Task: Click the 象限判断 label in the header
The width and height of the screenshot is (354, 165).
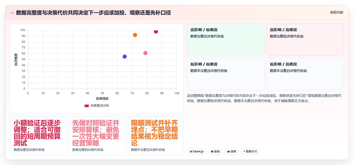Action: click(x=337, y=12)
